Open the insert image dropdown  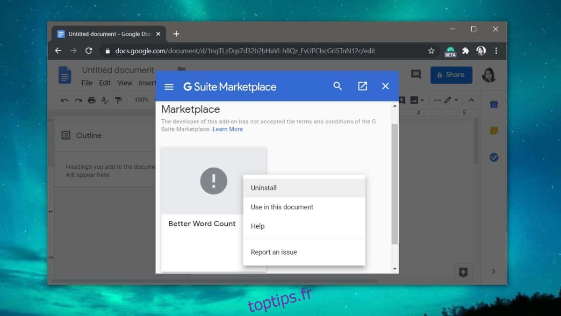tap(417, 100)
